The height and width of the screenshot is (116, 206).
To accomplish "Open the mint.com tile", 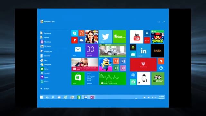I will tap(119, 37).
